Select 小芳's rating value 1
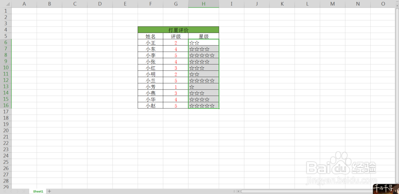 point(176,87)
